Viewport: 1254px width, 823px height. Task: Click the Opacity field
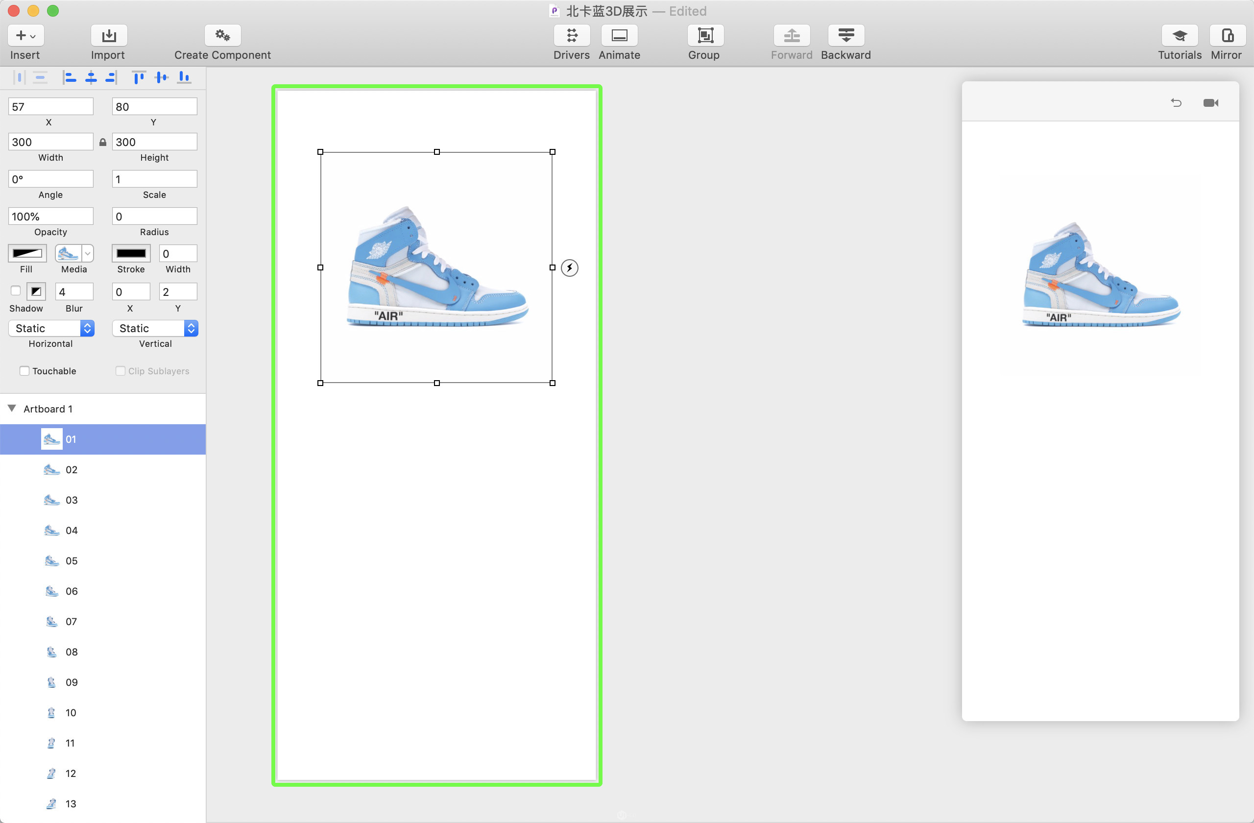[50, 217]
